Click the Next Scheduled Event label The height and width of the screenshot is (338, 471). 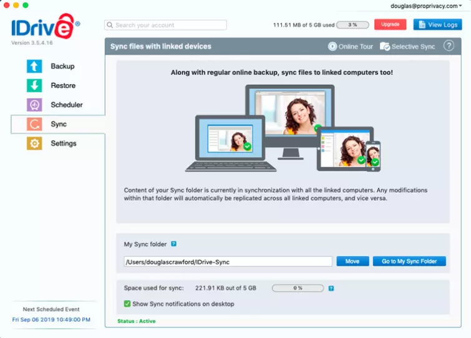[51, 309]
